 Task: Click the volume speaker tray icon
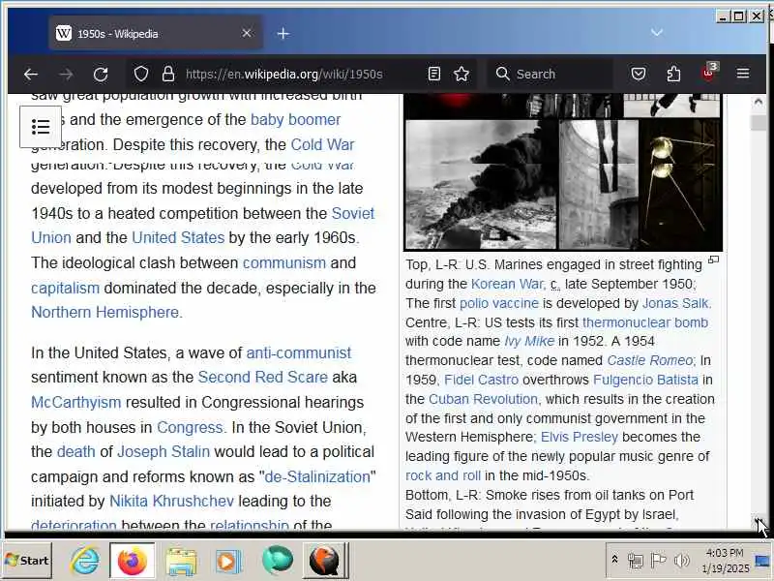[682, 561]
